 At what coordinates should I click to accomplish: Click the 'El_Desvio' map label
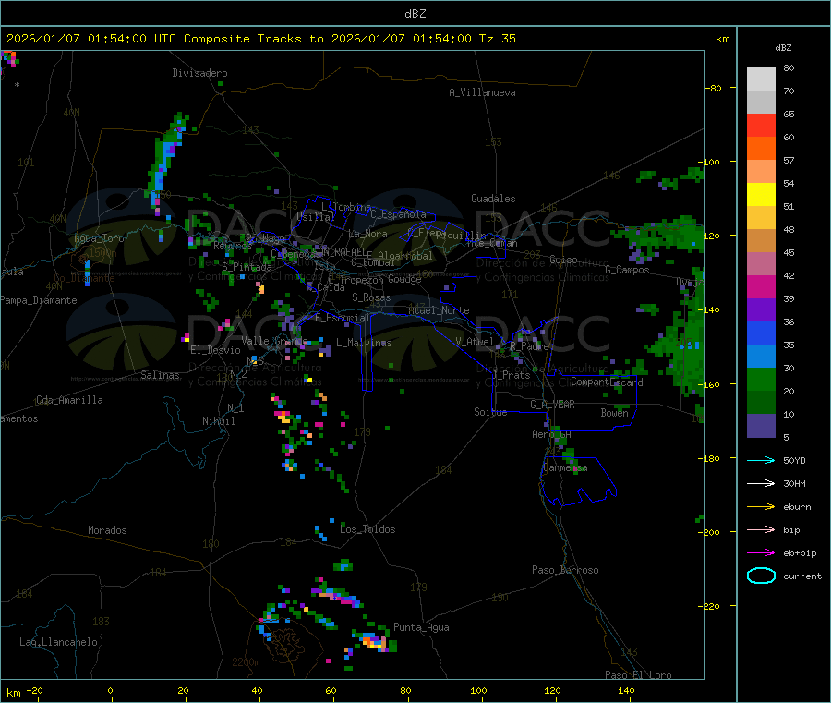[215, 350]
